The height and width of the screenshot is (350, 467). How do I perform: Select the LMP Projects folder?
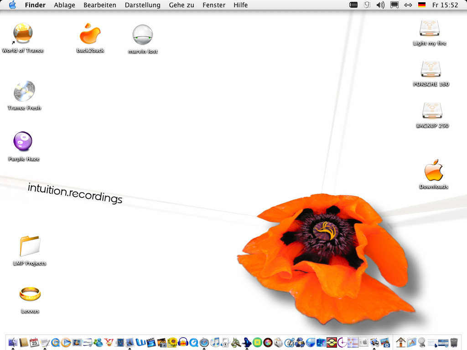pos(30,247)
